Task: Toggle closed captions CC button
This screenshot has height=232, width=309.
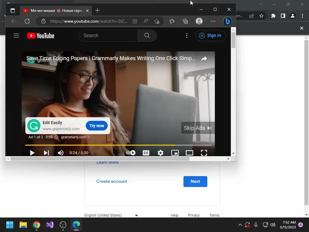Action: 146,153
